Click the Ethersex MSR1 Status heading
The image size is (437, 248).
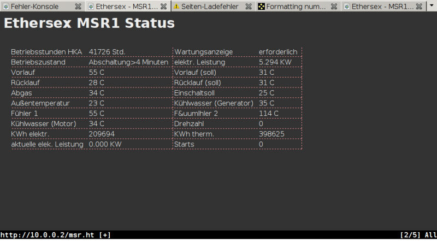(89, 23)
